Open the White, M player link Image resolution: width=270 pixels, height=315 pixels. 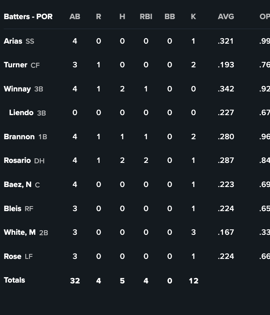point(20,232)
